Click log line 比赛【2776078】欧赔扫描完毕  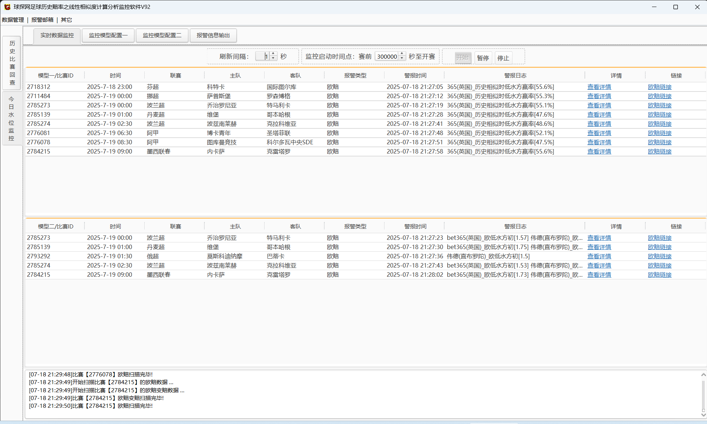[x=91, y=375]
